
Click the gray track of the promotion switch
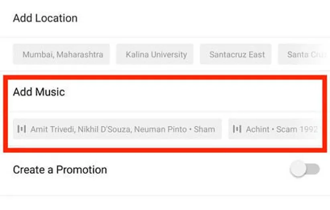point(314,170)
